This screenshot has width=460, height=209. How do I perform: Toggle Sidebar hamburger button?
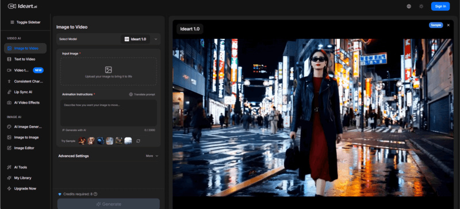25,22
